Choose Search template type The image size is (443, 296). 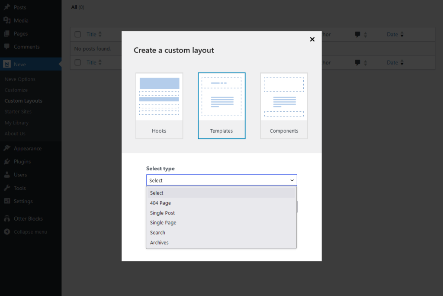[x=221, y=233]
